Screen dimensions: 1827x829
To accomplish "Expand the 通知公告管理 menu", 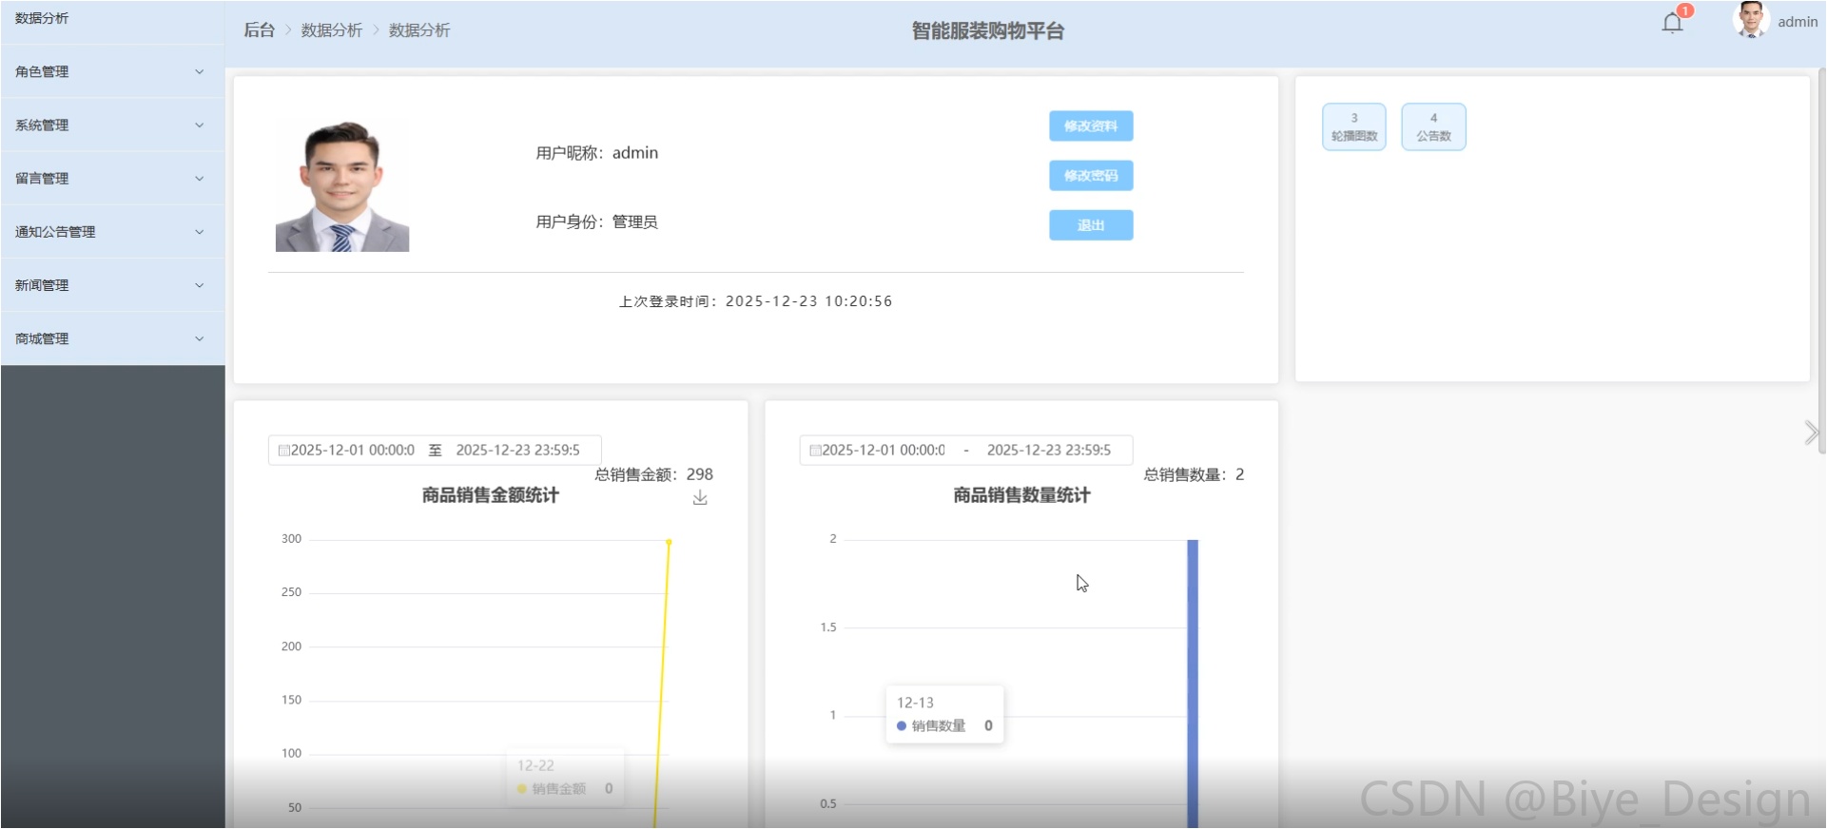I will [112, 231].
